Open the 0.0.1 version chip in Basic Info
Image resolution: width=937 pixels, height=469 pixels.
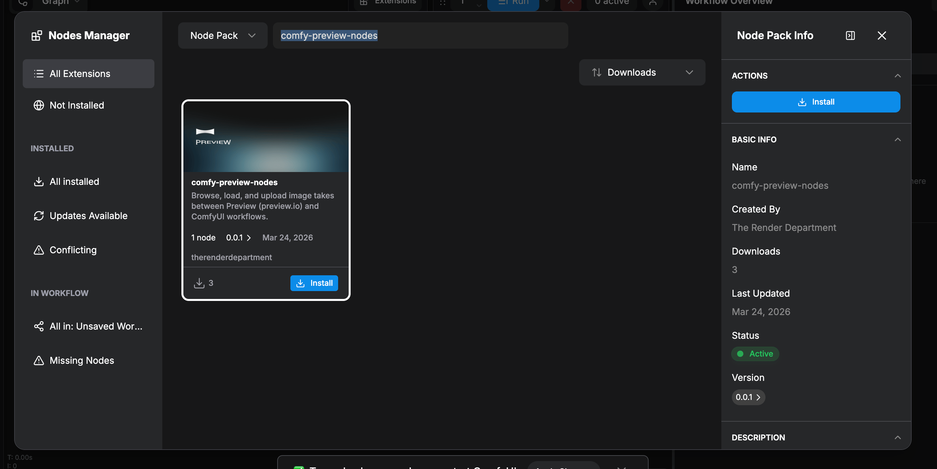point(748,397)
